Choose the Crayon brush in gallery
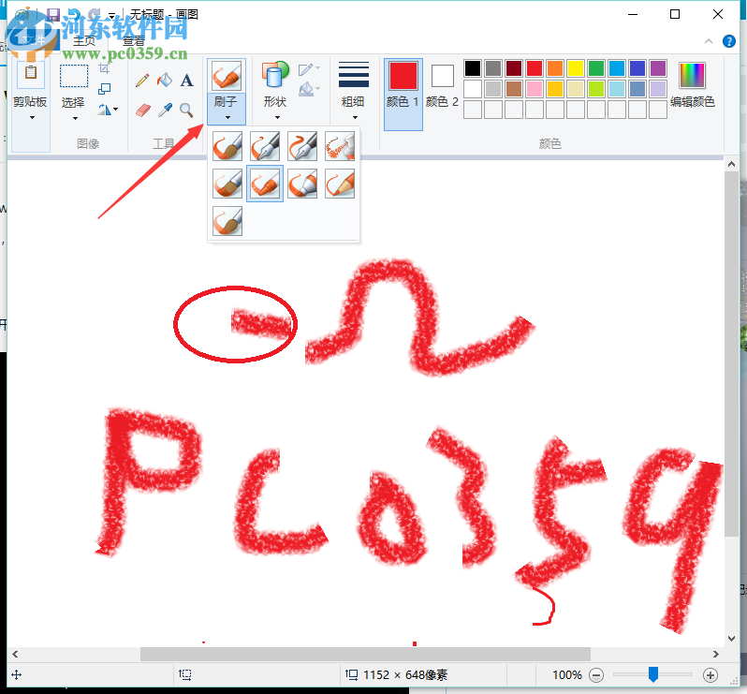 (265, 184)
